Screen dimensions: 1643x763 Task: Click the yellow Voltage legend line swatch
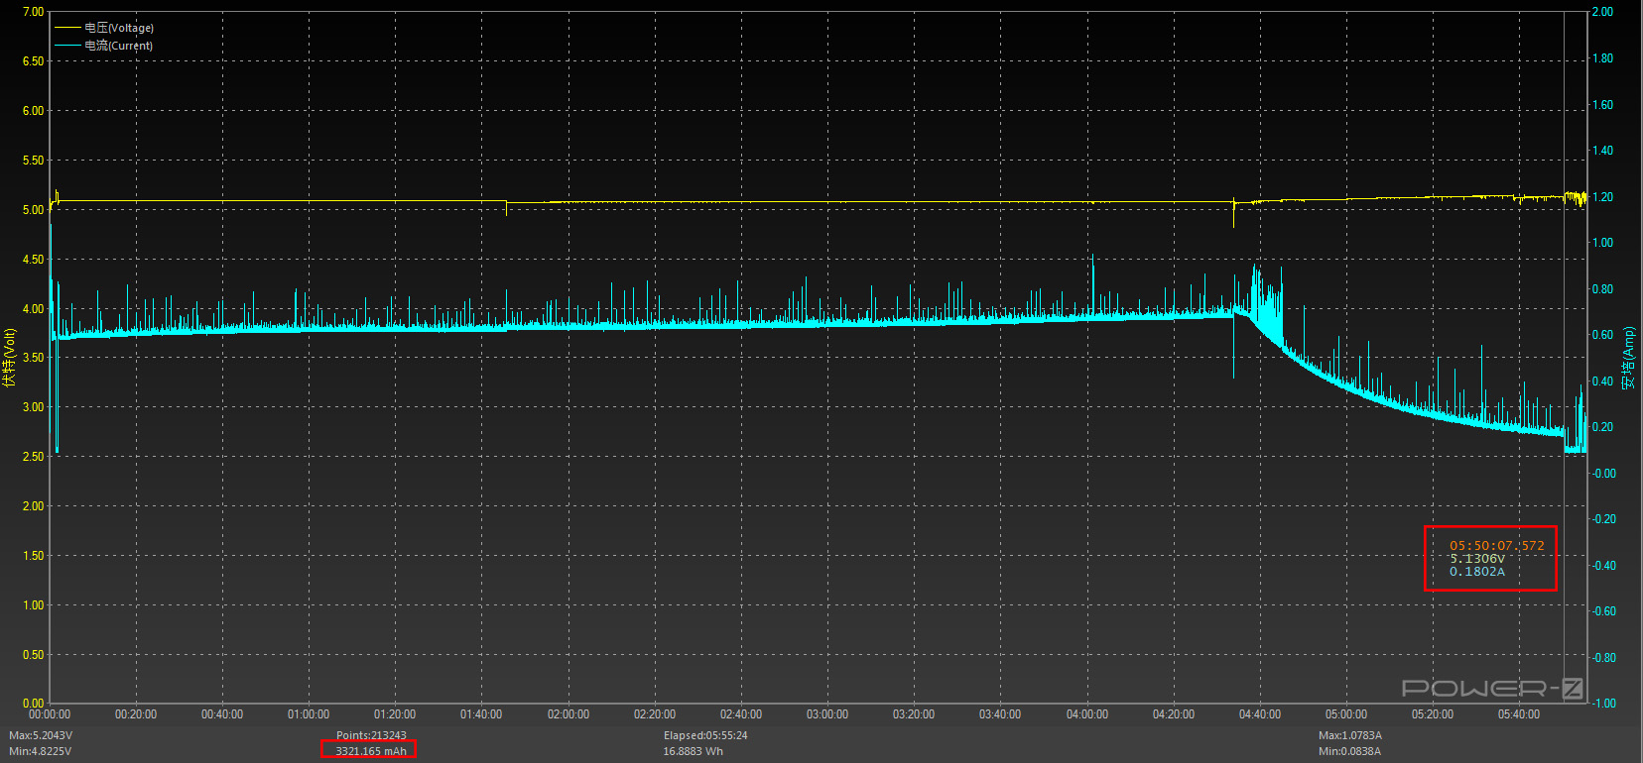pos(67,28)
